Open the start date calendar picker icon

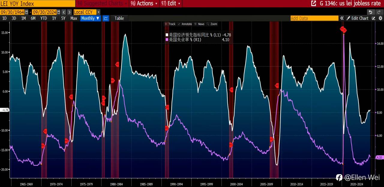pos(26,12)
